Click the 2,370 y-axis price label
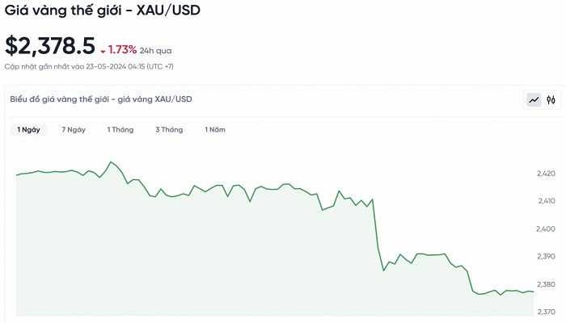This screenshot has height=323, width=566. [545, 312]
